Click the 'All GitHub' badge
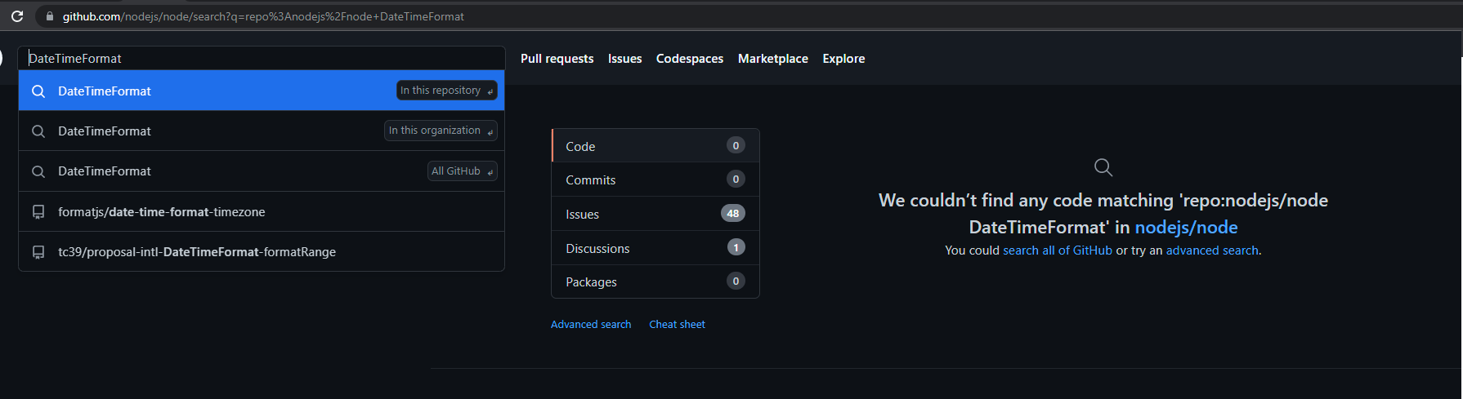The width and height of the screenshot is (1463, 399). pos(462,171)
